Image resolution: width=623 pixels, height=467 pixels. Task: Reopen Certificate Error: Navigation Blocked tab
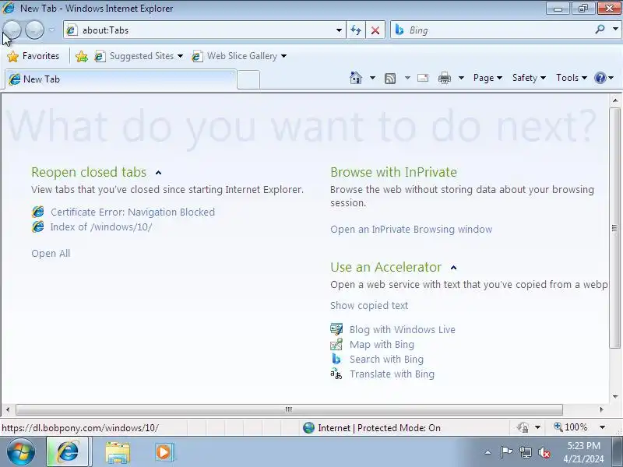pos(132,212)
